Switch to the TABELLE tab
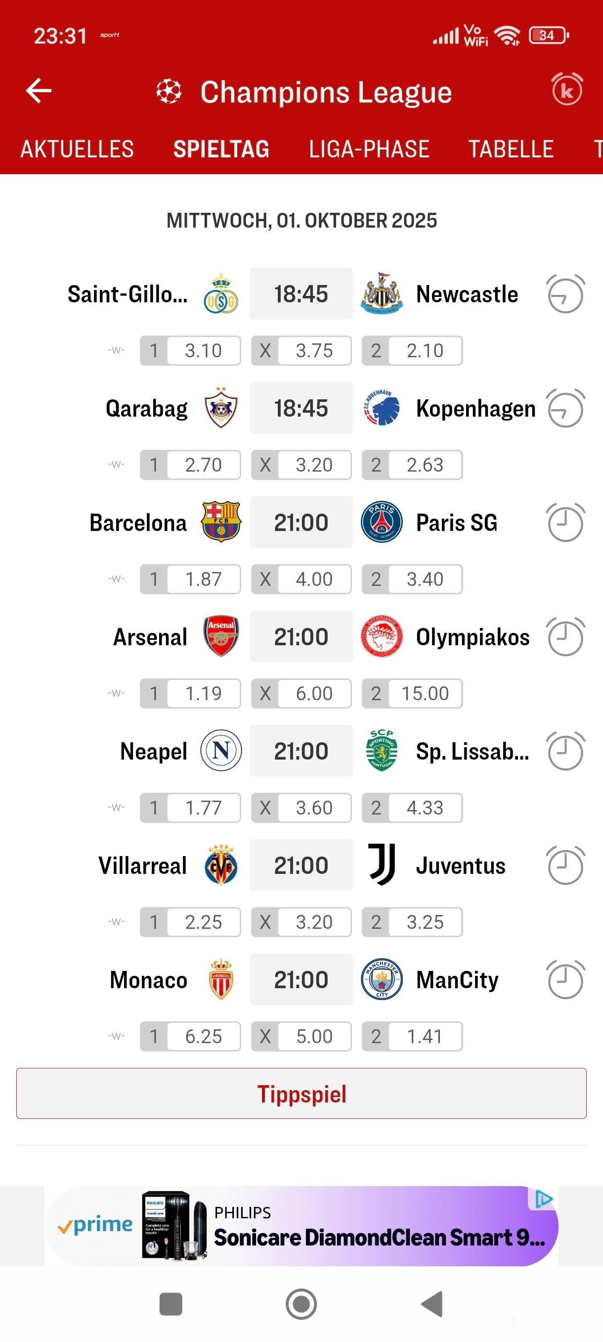 tap(511, 149)
